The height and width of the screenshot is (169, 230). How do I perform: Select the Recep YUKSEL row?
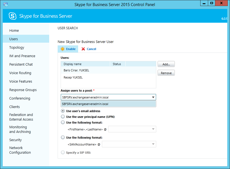[x=108, y=77]
